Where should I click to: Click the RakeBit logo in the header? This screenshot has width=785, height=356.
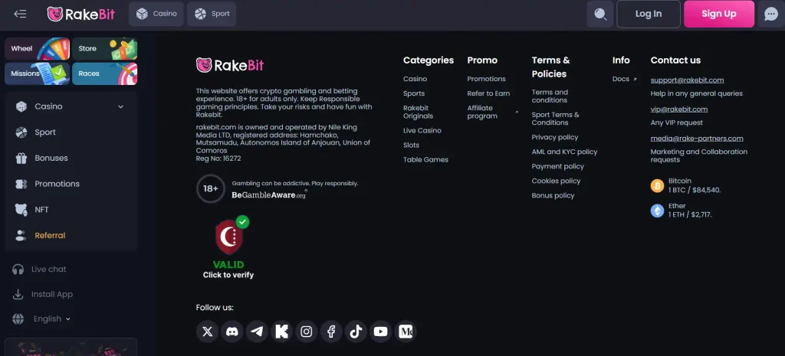[81, 14]
